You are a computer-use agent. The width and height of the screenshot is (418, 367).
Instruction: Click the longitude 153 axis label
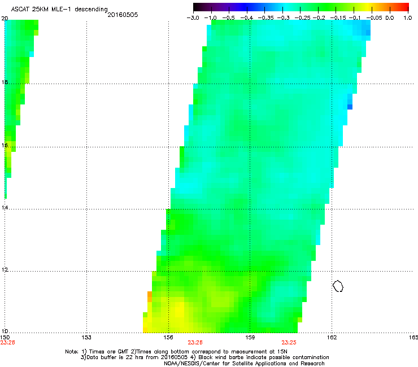pyautogui.click(x=86, y=338)
